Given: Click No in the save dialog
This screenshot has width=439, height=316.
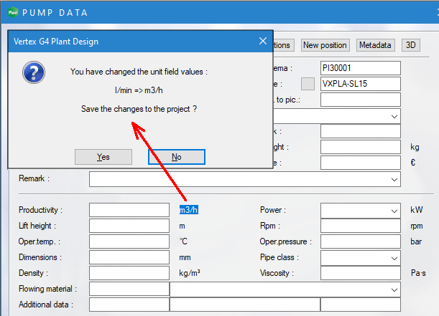Looking at the screenshot, I should (177, 157).
